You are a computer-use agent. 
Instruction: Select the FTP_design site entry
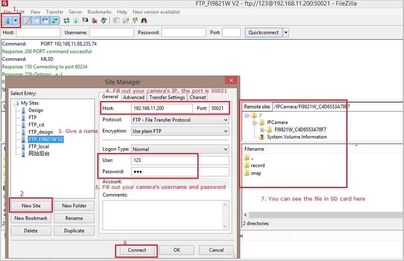41,132
